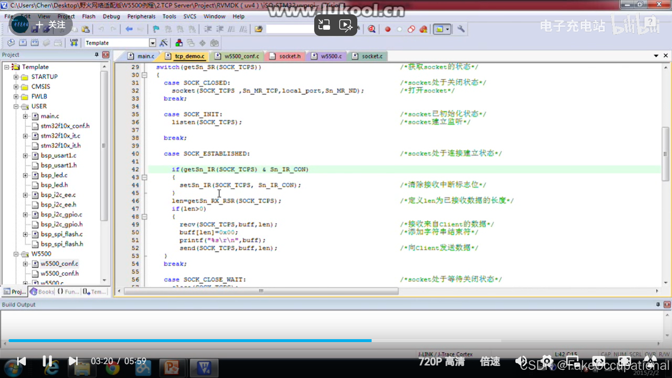Toggle code fold at line 48
This screenshot has width=672, height=378.
click(x=144, y=217)
